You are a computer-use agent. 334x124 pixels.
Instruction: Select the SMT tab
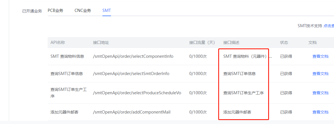(x=106, y=10)
